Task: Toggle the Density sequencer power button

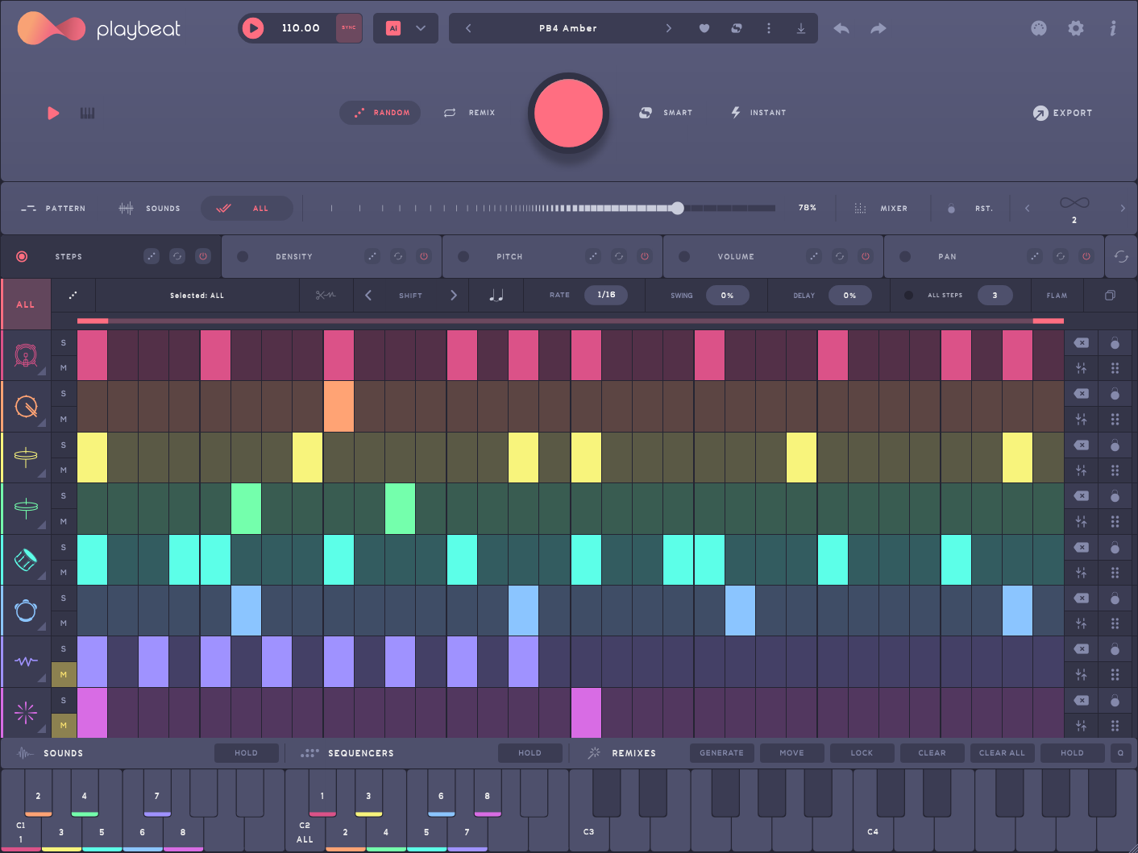Action: tap(424, 257)
